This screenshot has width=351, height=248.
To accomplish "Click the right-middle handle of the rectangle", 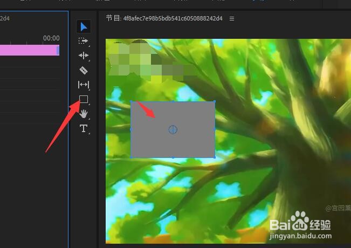I will click(215, 129).
